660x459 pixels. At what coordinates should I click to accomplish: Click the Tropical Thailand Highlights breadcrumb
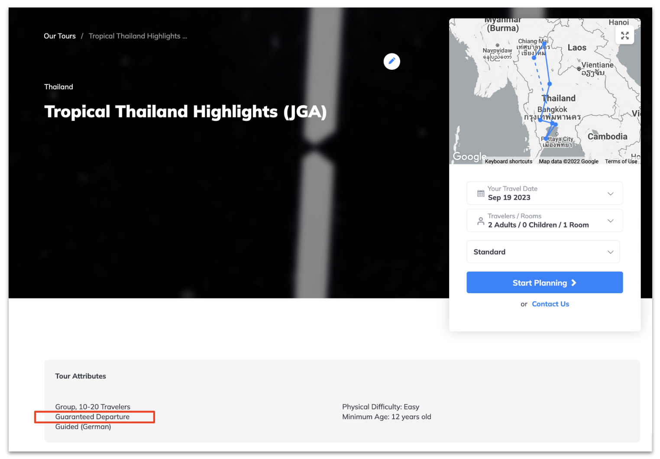138,36
